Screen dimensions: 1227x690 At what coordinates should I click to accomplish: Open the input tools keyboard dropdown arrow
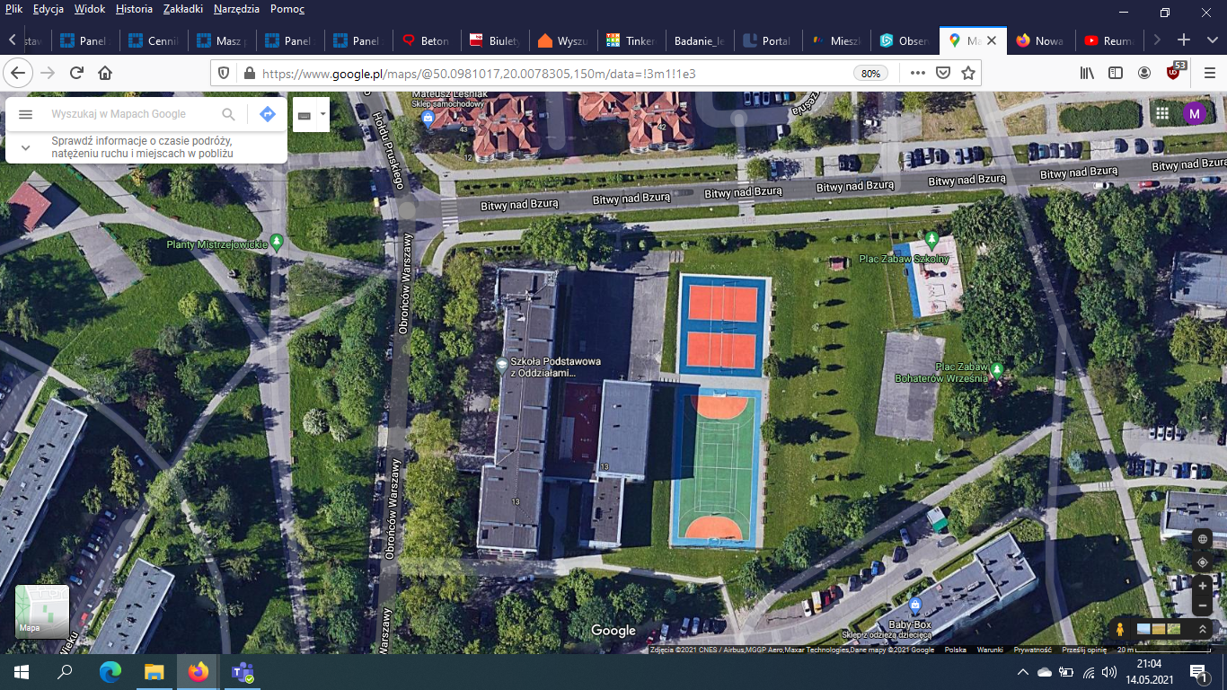322,114
